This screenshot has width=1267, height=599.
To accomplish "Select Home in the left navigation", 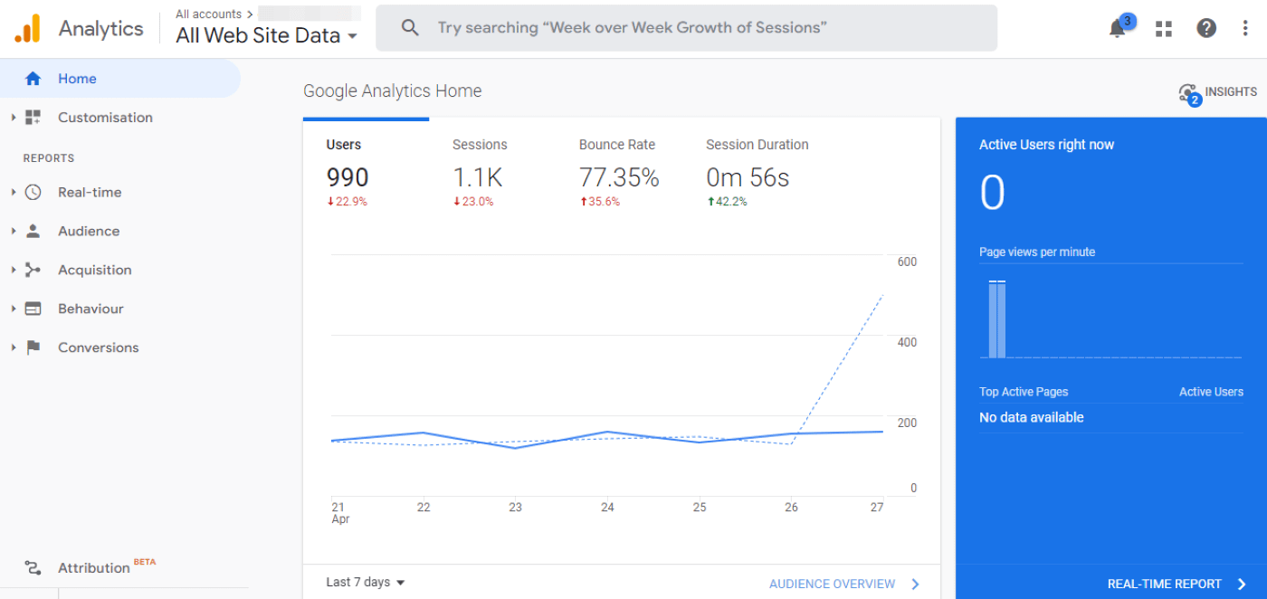I will click(x=77, y=79).
